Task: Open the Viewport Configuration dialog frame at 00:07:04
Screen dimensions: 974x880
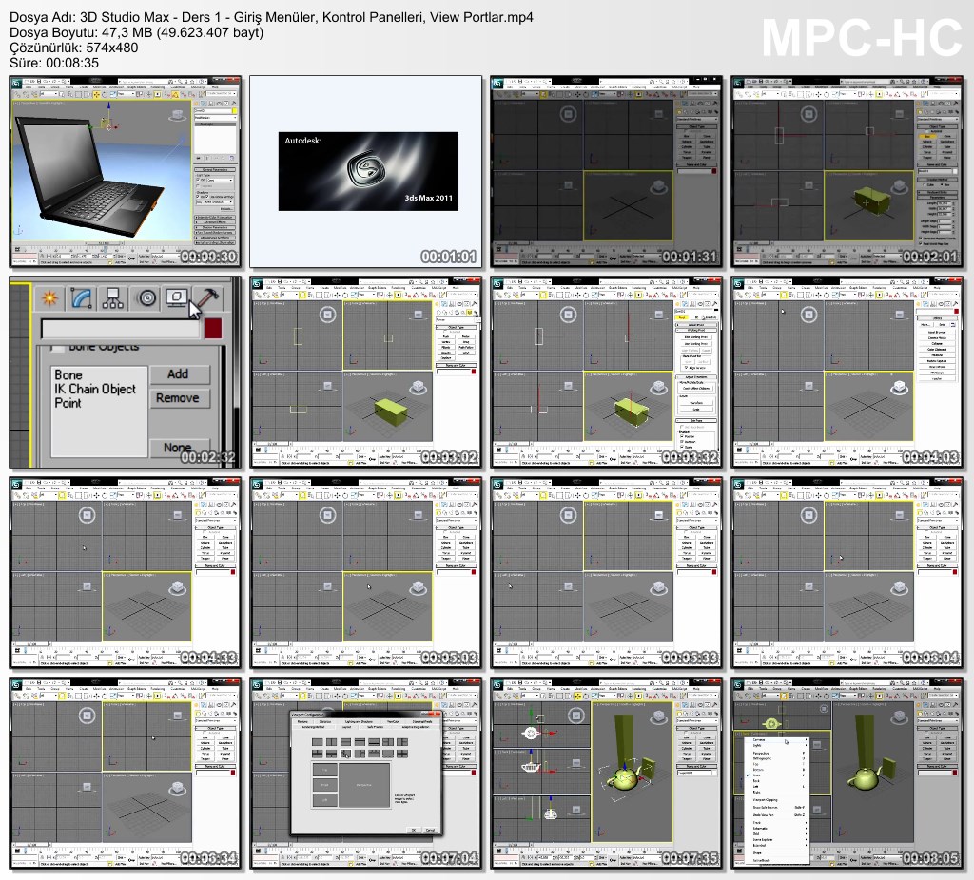Action: click(x=366, y=774)
